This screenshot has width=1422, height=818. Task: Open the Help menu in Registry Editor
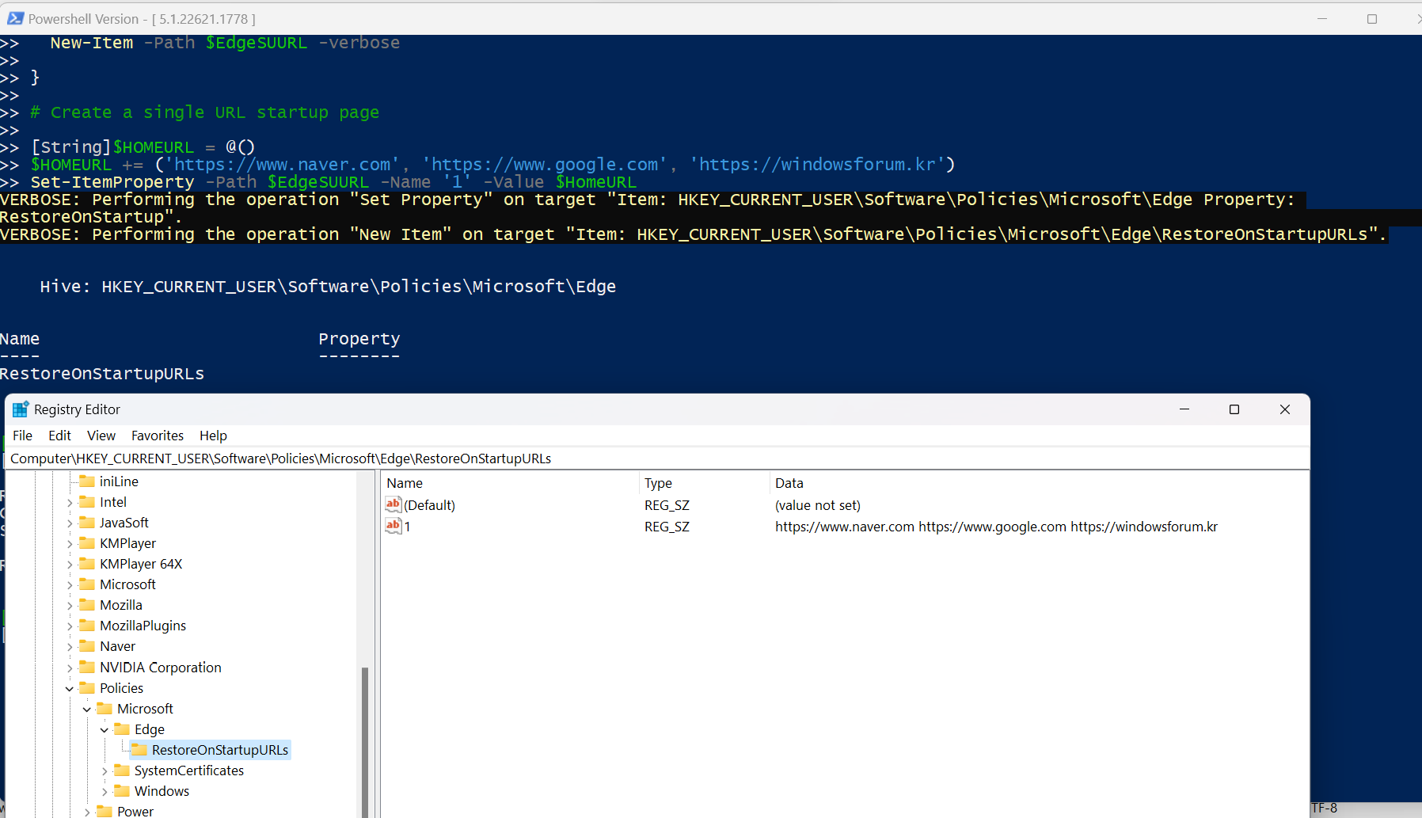point(213,436)
